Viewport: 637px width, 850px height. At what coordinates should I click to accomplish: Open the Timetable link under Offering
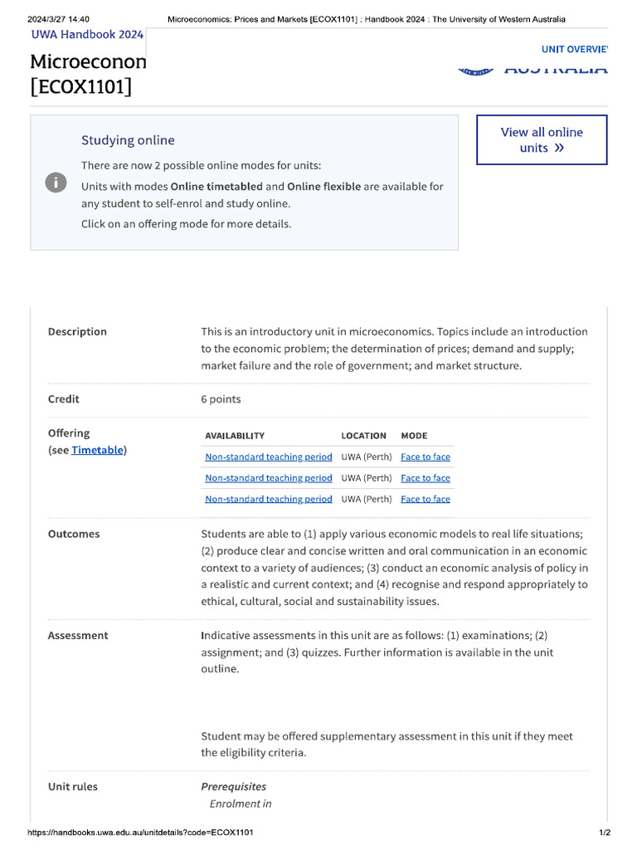(98, 450)
